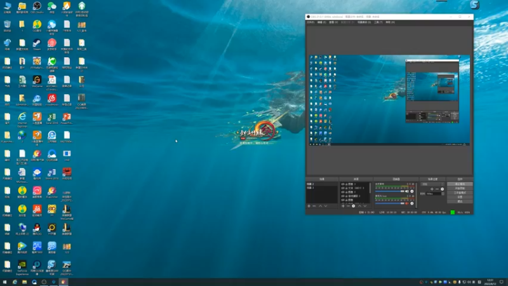This screenshot has width=508, height=286.
Task: Click 开始录制 button in OBS controls
Action: tap(460, 188)
